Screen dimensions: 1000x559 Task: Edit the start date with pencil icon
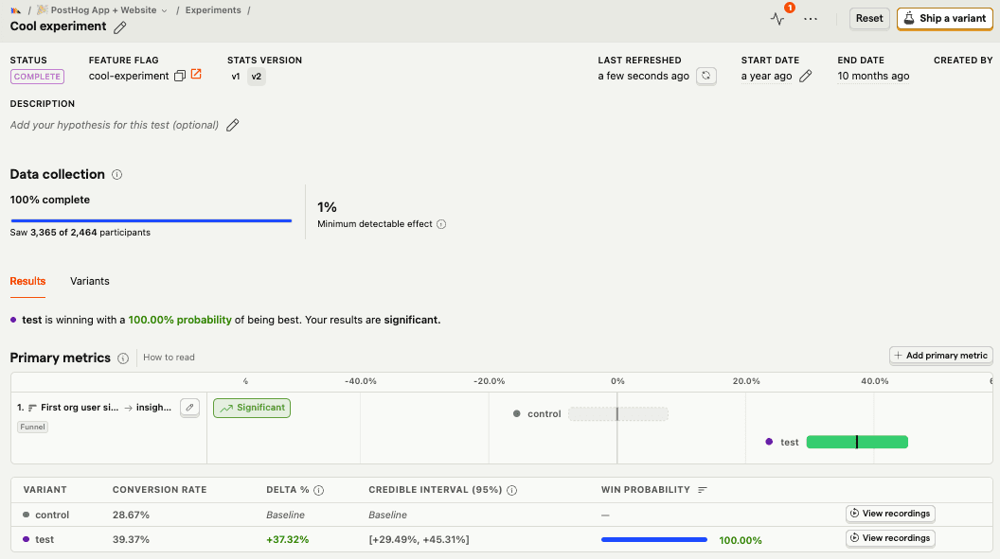[806, 76]
